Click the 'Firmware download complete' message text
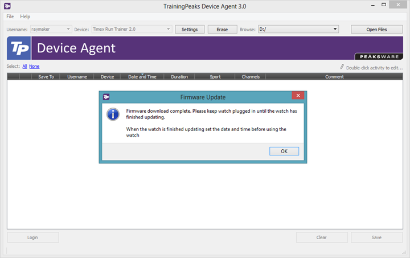This screenshot has width=410, height=258. click(x=211, y=114)
